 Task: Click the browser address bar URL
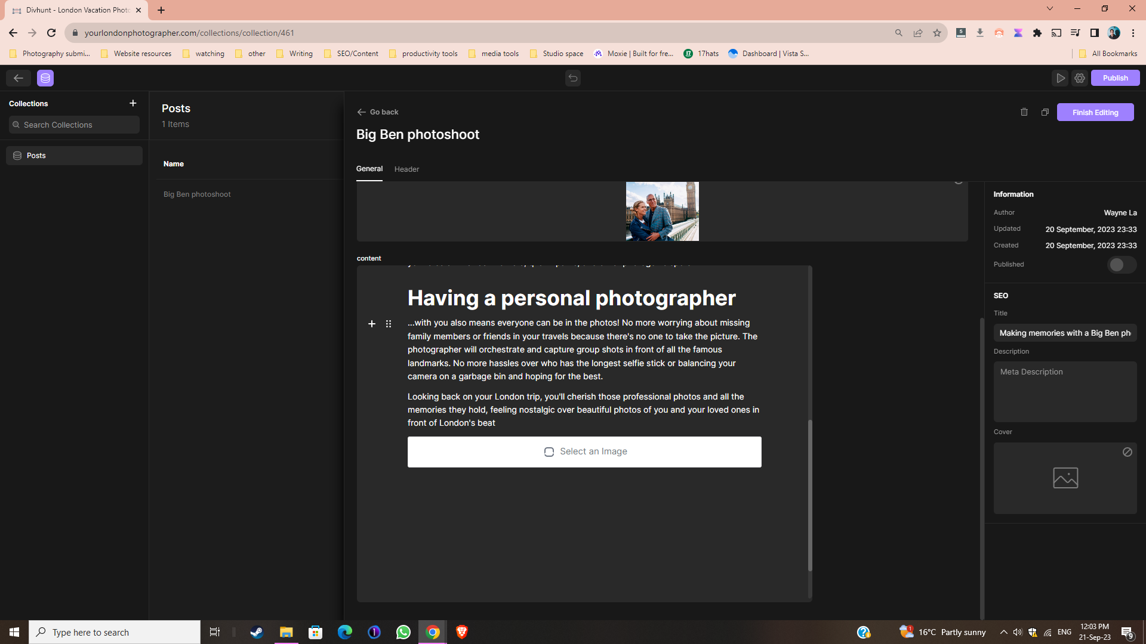pyautogui.click(x=189, y=33)
